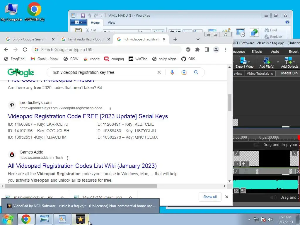The height and width of the screenshot is (225, 300).
Task: Expand main-qimg download item menu
Action: [62, 197]
